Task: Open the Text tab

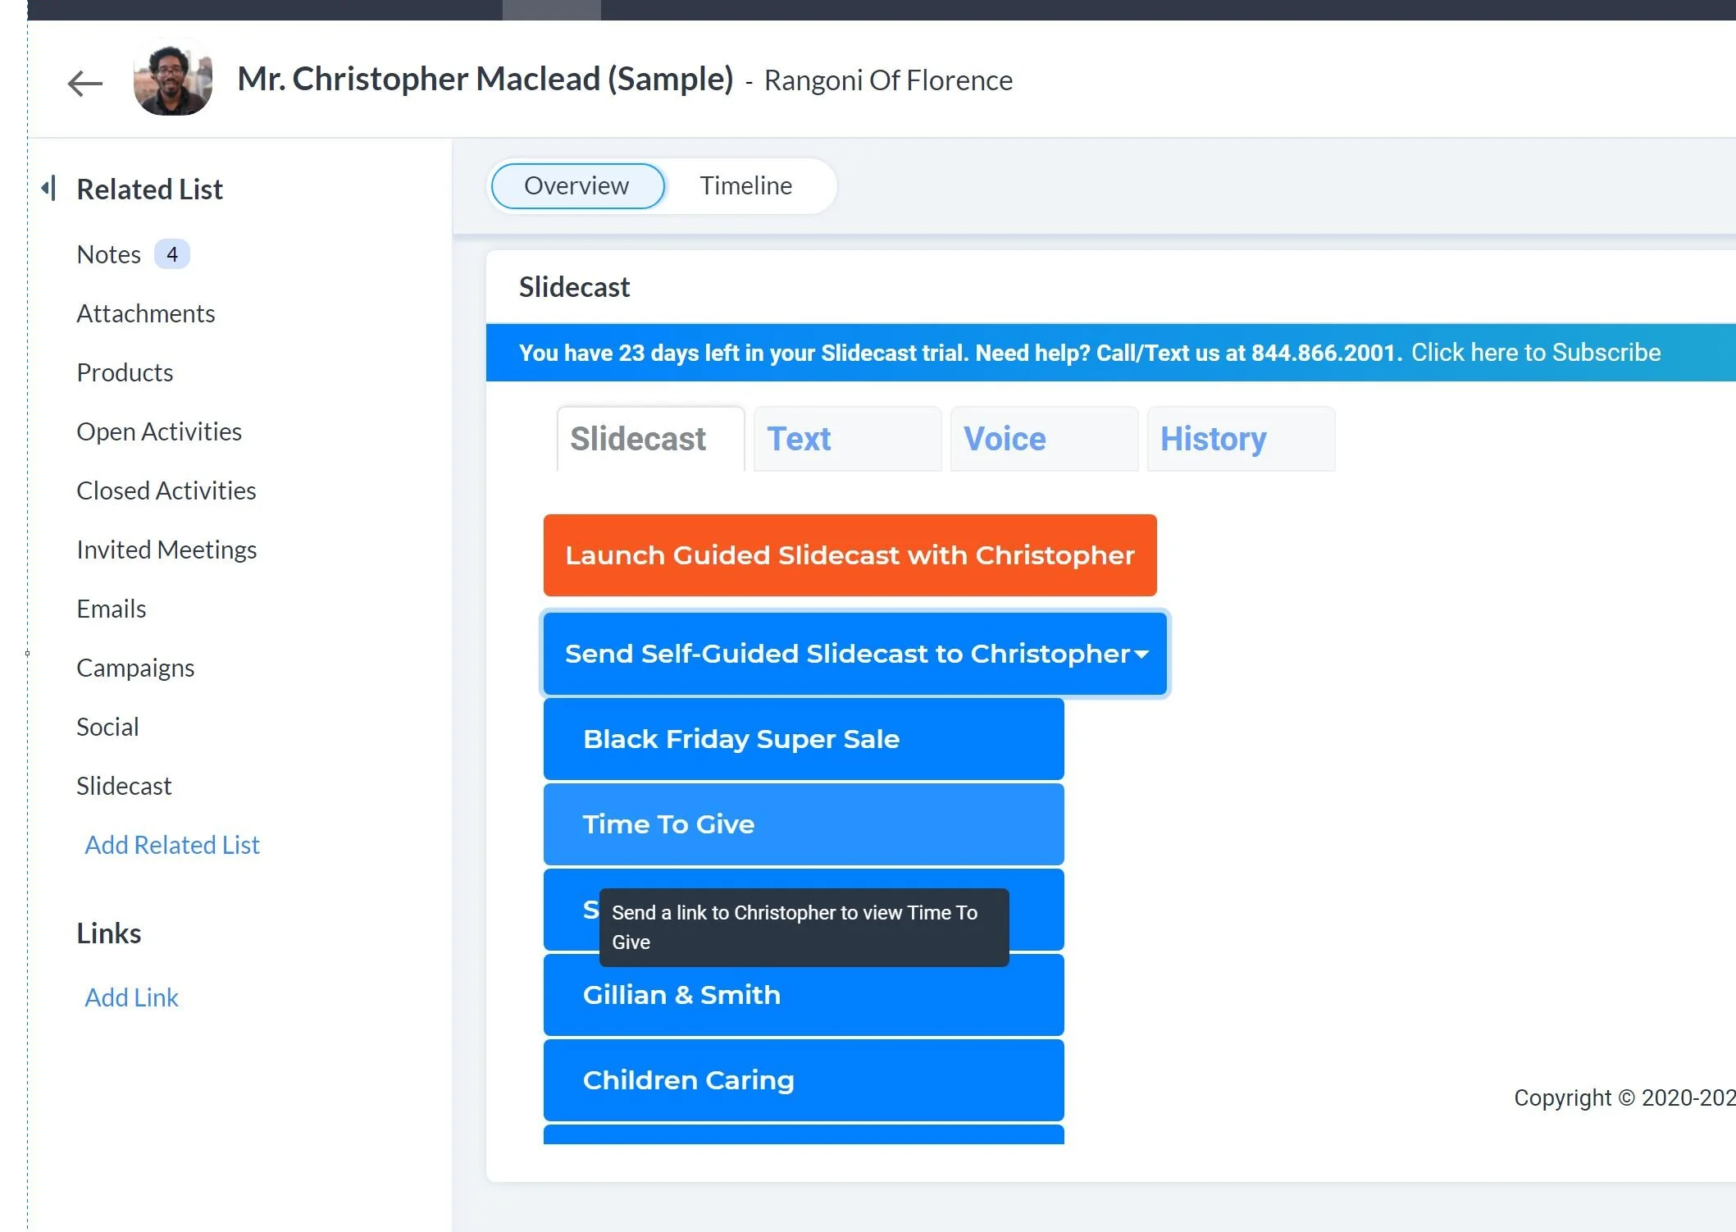Action: (848, 439)
